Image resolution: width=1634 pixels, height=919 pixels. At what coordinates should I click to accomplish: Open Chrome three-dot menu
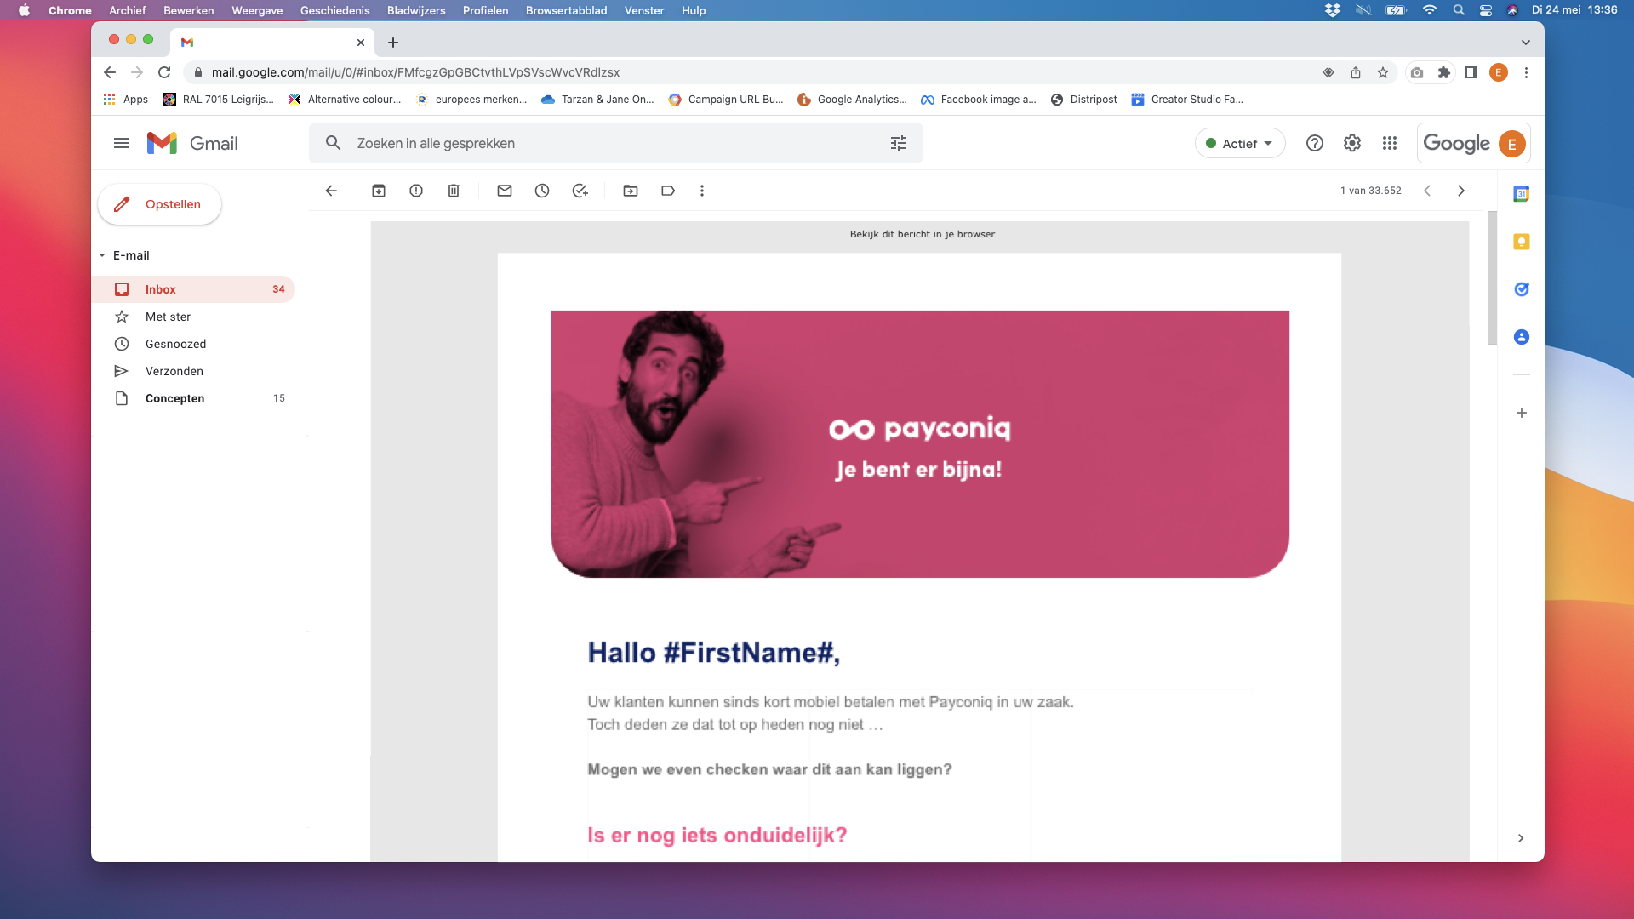tap(1526, 72)
